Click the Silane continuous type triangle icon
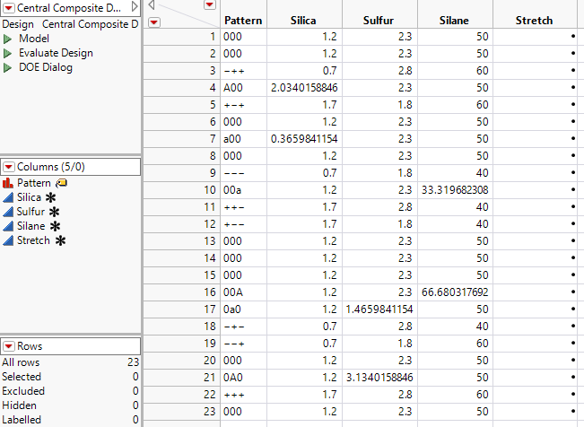The width and height of the screenshot is (584, 427). (9, 226)
